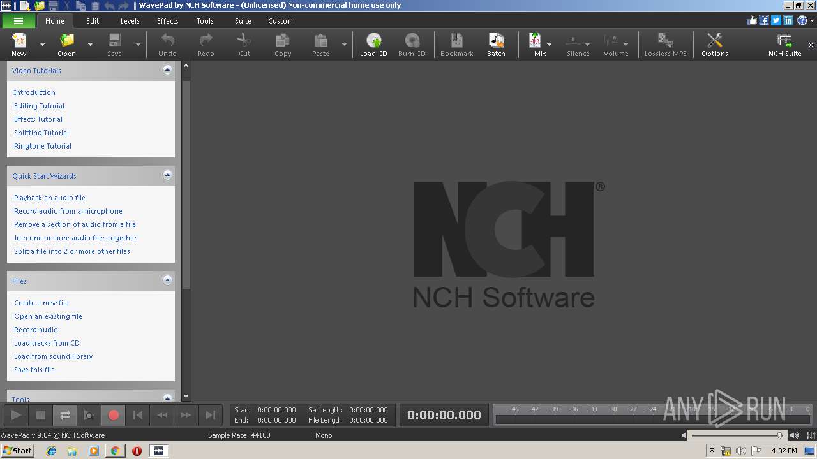Click the LinkedIn share icon
The width and height of the screenshot is (817, 459).
788,20
